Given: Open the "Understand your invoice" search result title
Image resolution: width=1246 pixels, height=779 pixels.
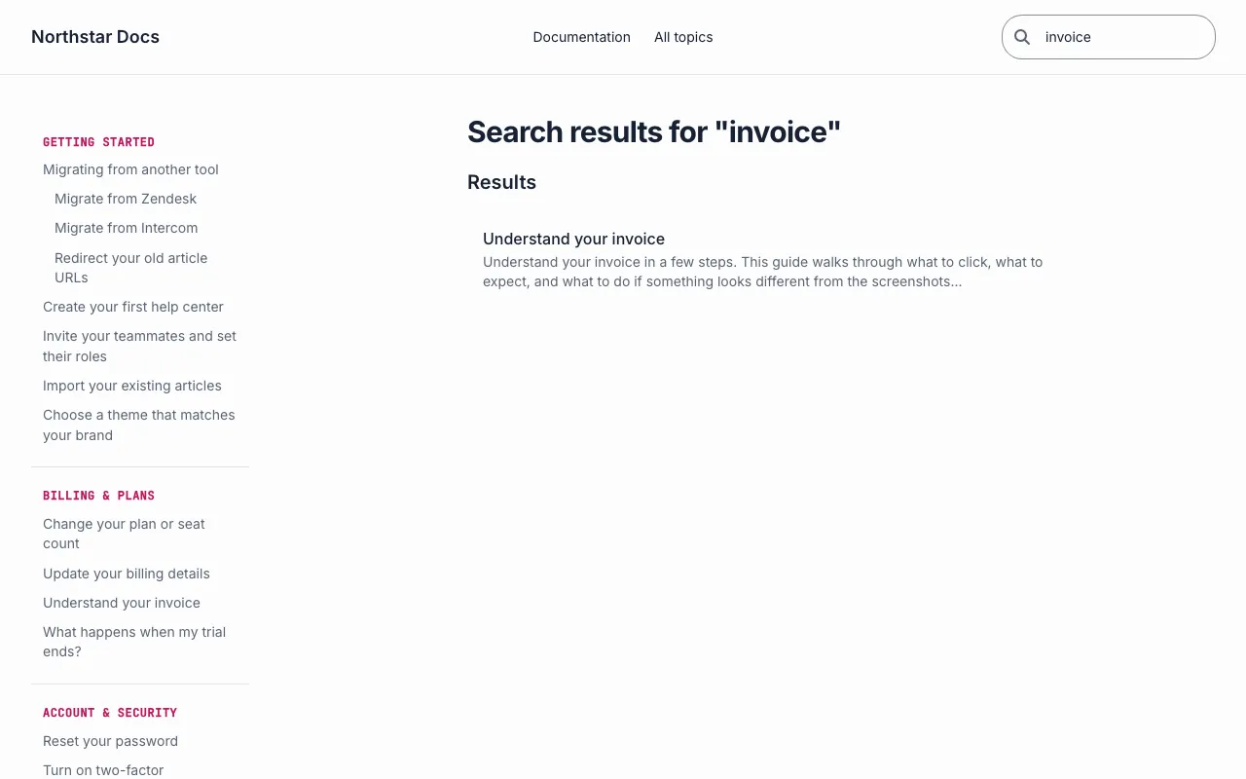Looking at the screenshot, I should tap(573, 239).
